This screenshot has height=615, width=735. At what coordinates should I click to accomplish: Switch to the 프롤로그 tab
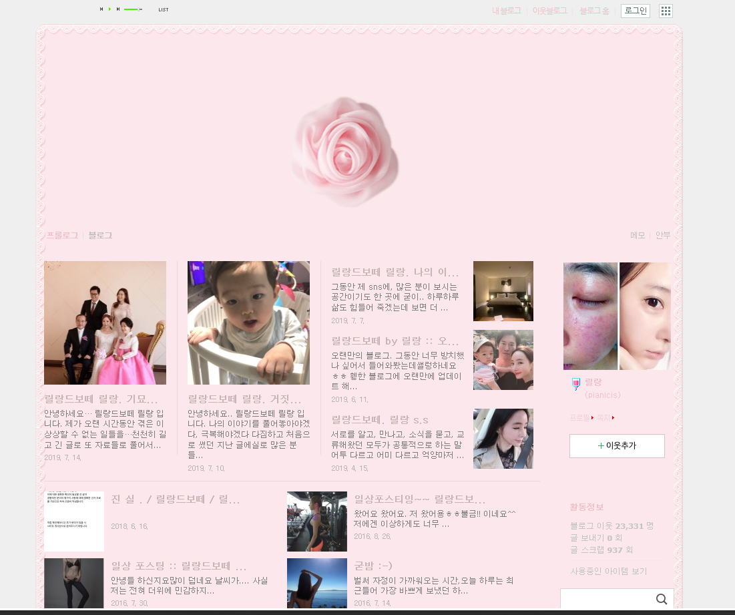[x=62, y=235]
